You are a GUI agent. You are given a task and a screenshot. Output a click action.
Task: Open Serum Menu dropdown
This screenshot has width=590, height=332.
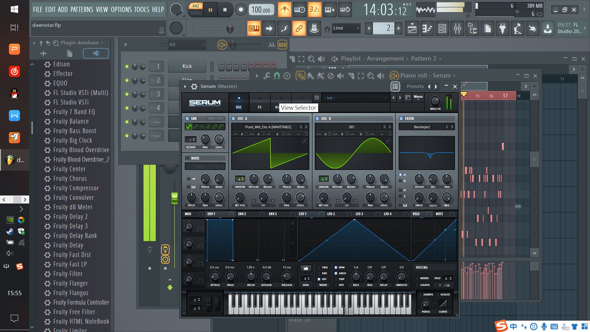pos(418,97)
